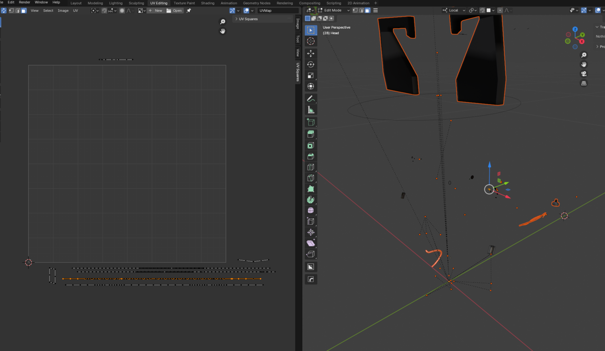
Task: Select the Move tool in 3D viewport toolbar
Action: [311, 53]
